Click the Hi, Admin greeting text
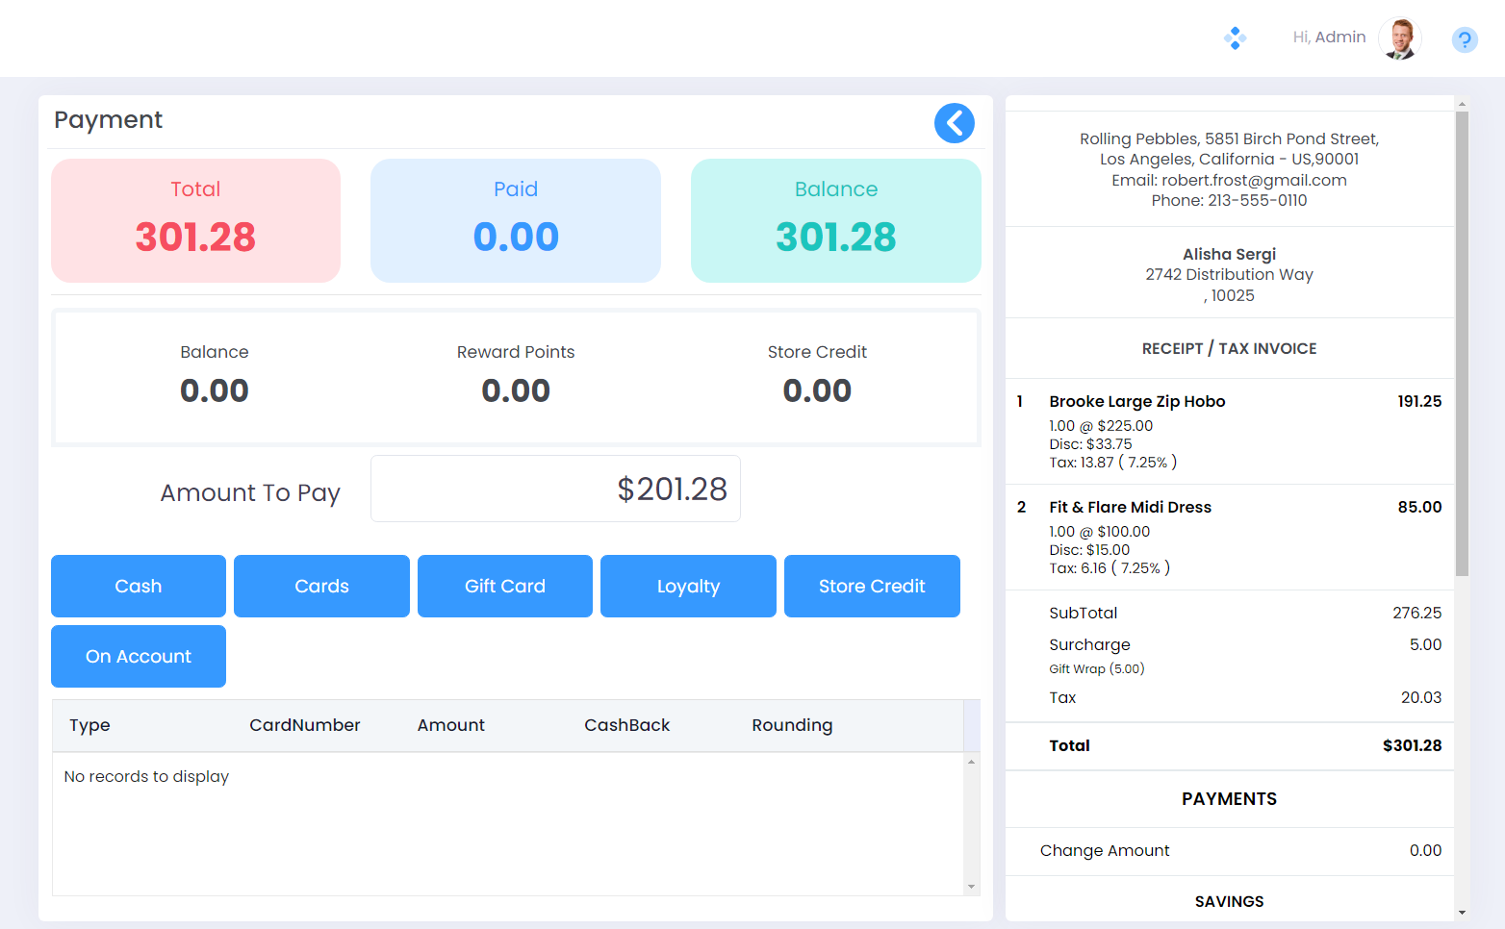Screen dimensions: 1505x929 coord(1329,38)
